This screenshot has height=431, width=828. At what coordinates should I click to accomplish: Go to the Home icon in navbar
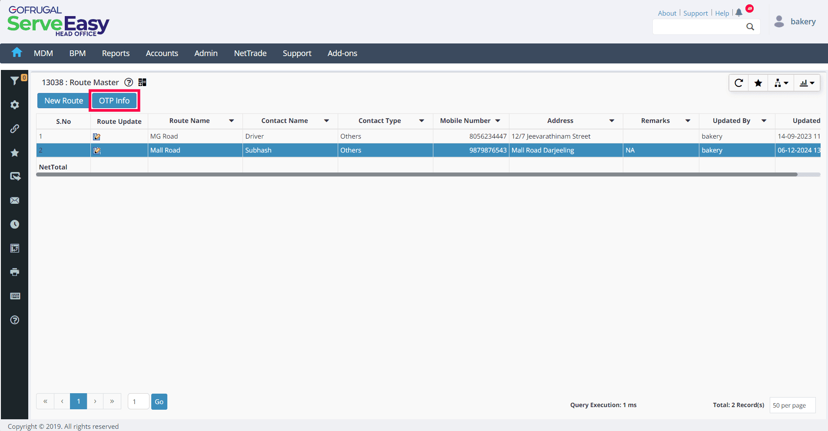click(x=17, y=53)
